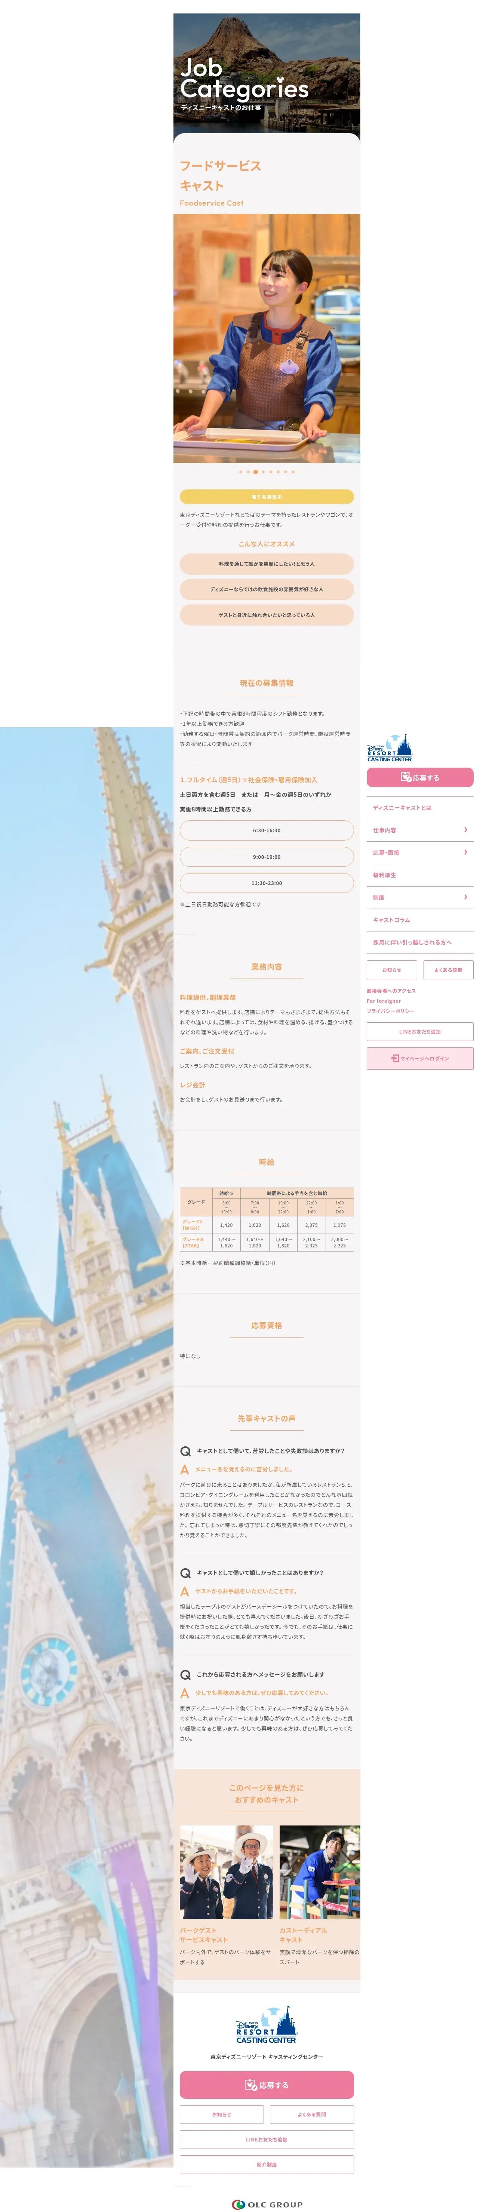Click ゲストと身近に触れ合いたいと思っている人 pill
Image resolution: width=480 pixels, height=2211 pixels.
pyautogui.click(x=267, y=615)
